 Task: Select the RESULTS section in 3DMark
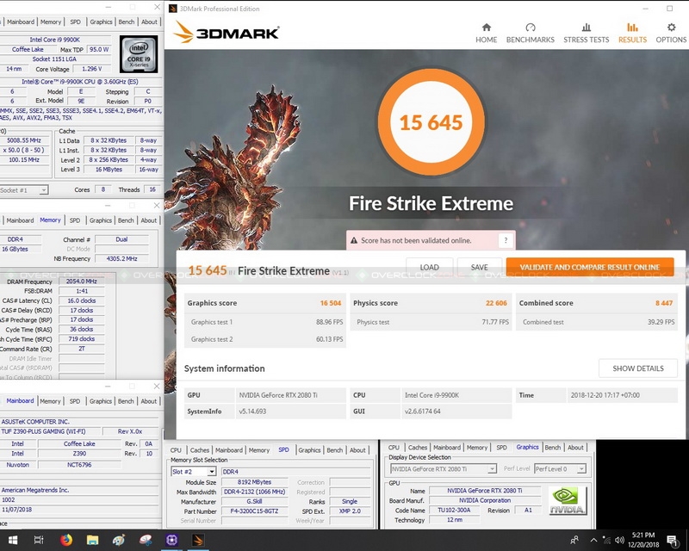[632, 33]
